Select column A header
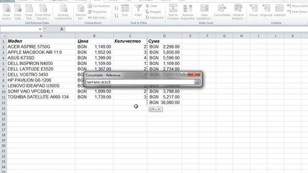The height and width of the screenshot is (173, 308). [41, 36]
